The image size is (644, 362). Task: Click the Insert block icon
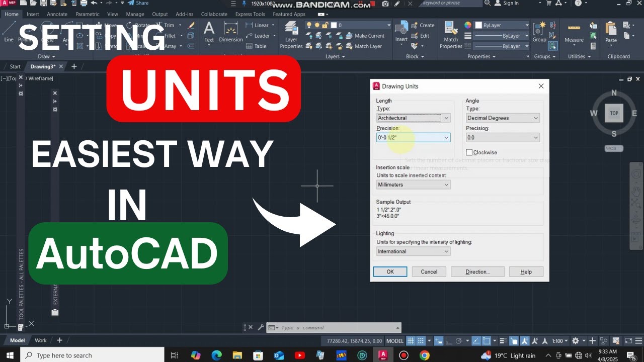(401, 28)
